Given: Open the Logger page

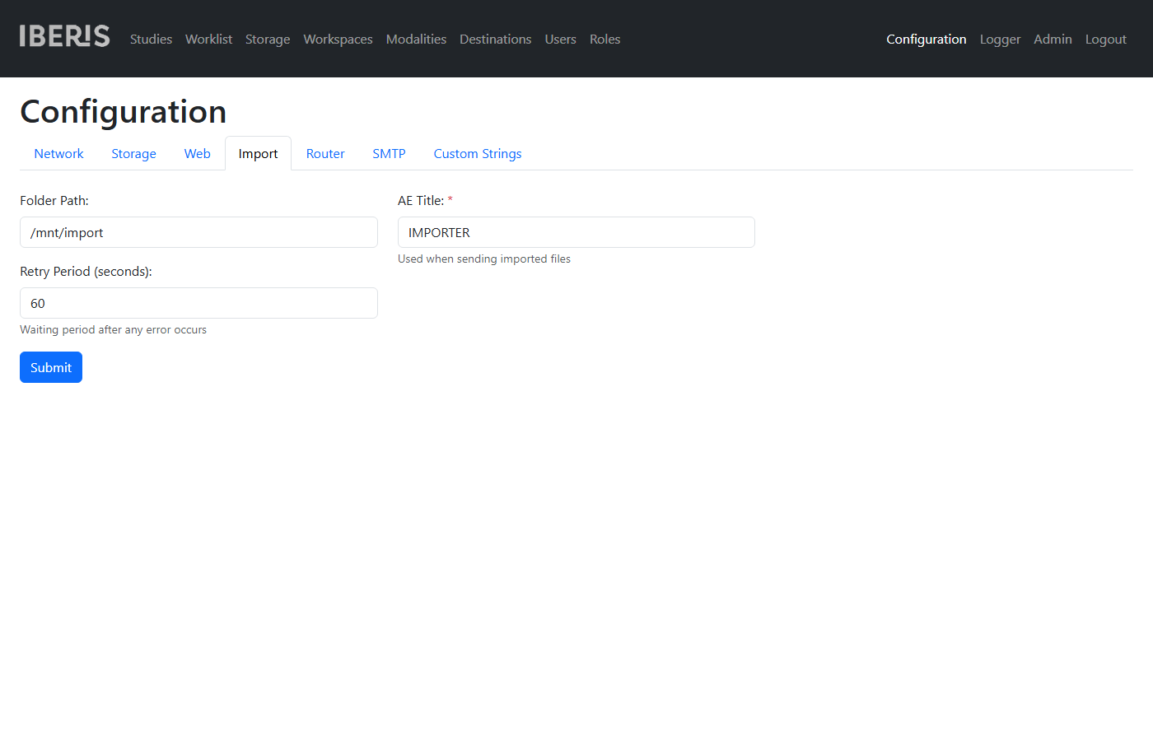Looking at the screenshot, I should (x=1000, y=39).
